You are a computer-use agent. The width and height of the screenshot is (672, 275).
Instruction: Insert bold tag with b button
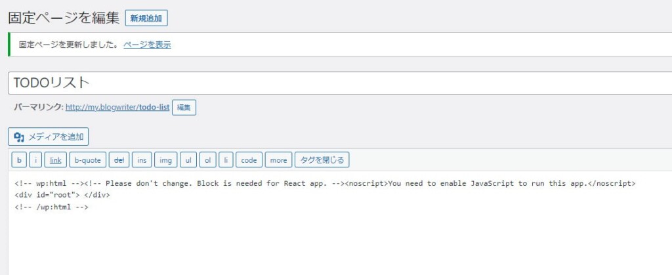tap(19, 160)
